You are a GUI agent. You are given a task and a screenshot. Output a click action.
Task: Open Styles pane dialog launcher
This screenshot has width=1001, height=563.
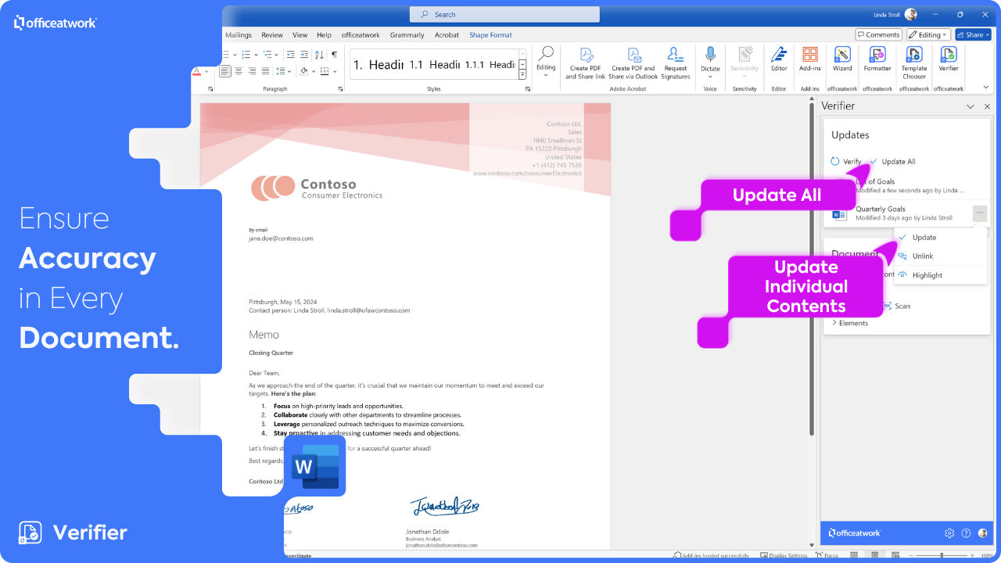(528, 89)
